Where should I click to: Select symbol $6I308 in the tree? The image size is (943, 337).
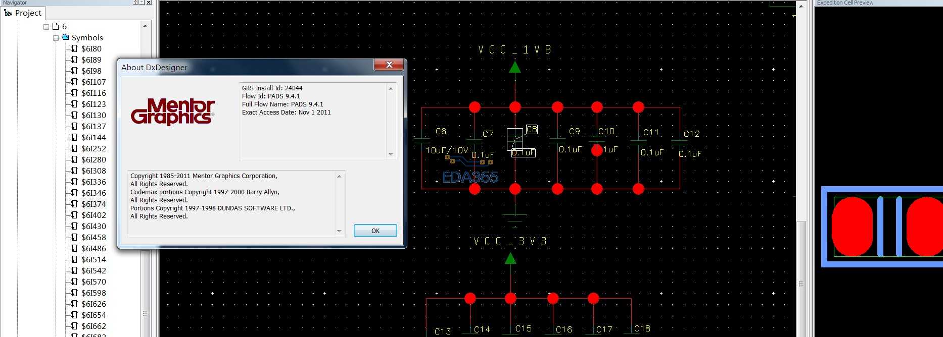pyautogui.click(x=93, y=171)
